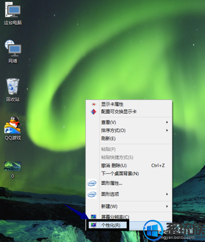This screenshot has width=205, height=242.
Task: Open 图形属性... from the context menu
Action: tap(129, 183)
